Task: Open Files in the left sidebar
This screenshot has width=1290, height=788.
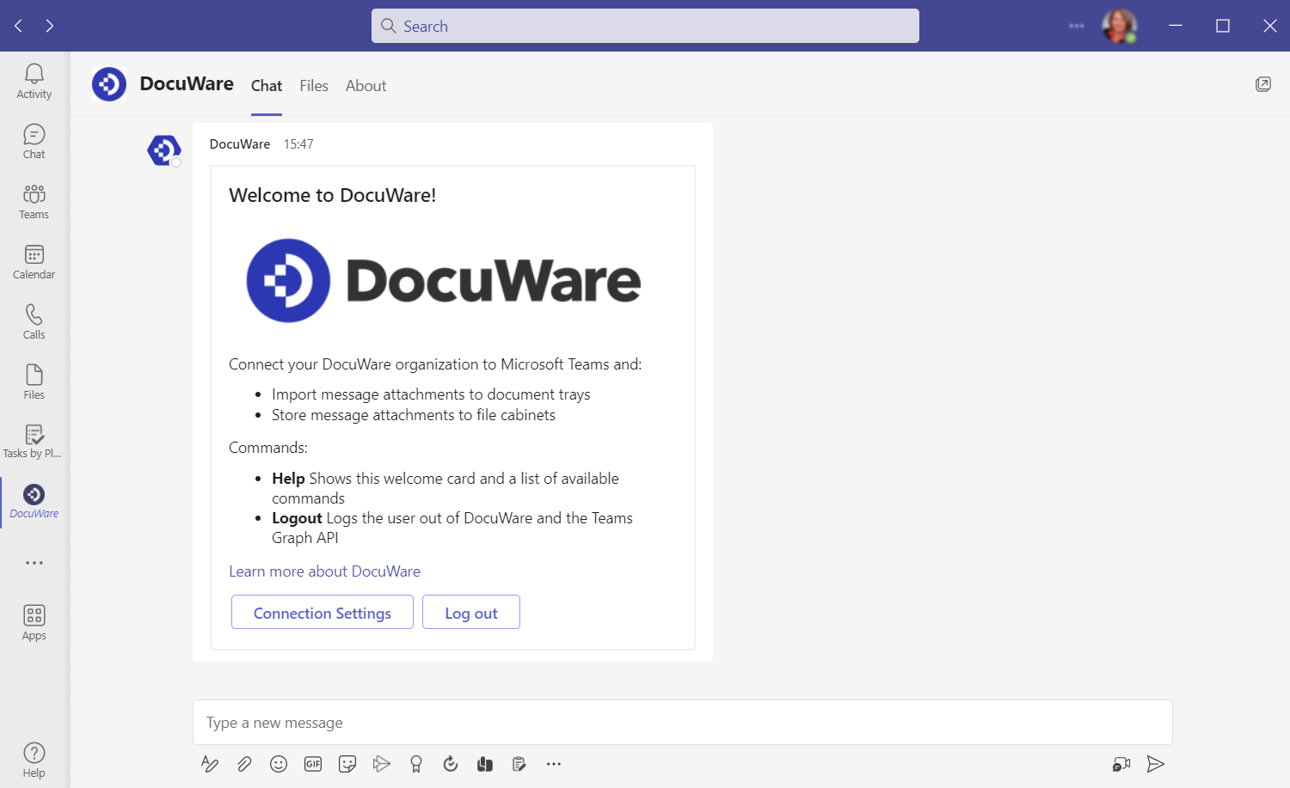Action: tap(34, 382)
